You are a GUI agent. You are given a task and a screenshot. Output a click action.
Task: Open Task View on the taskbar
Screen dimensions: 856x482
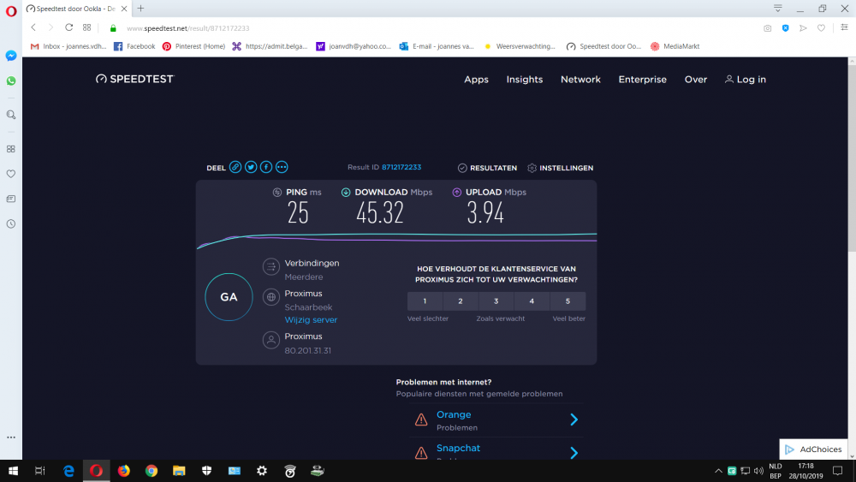click(40, 471)
